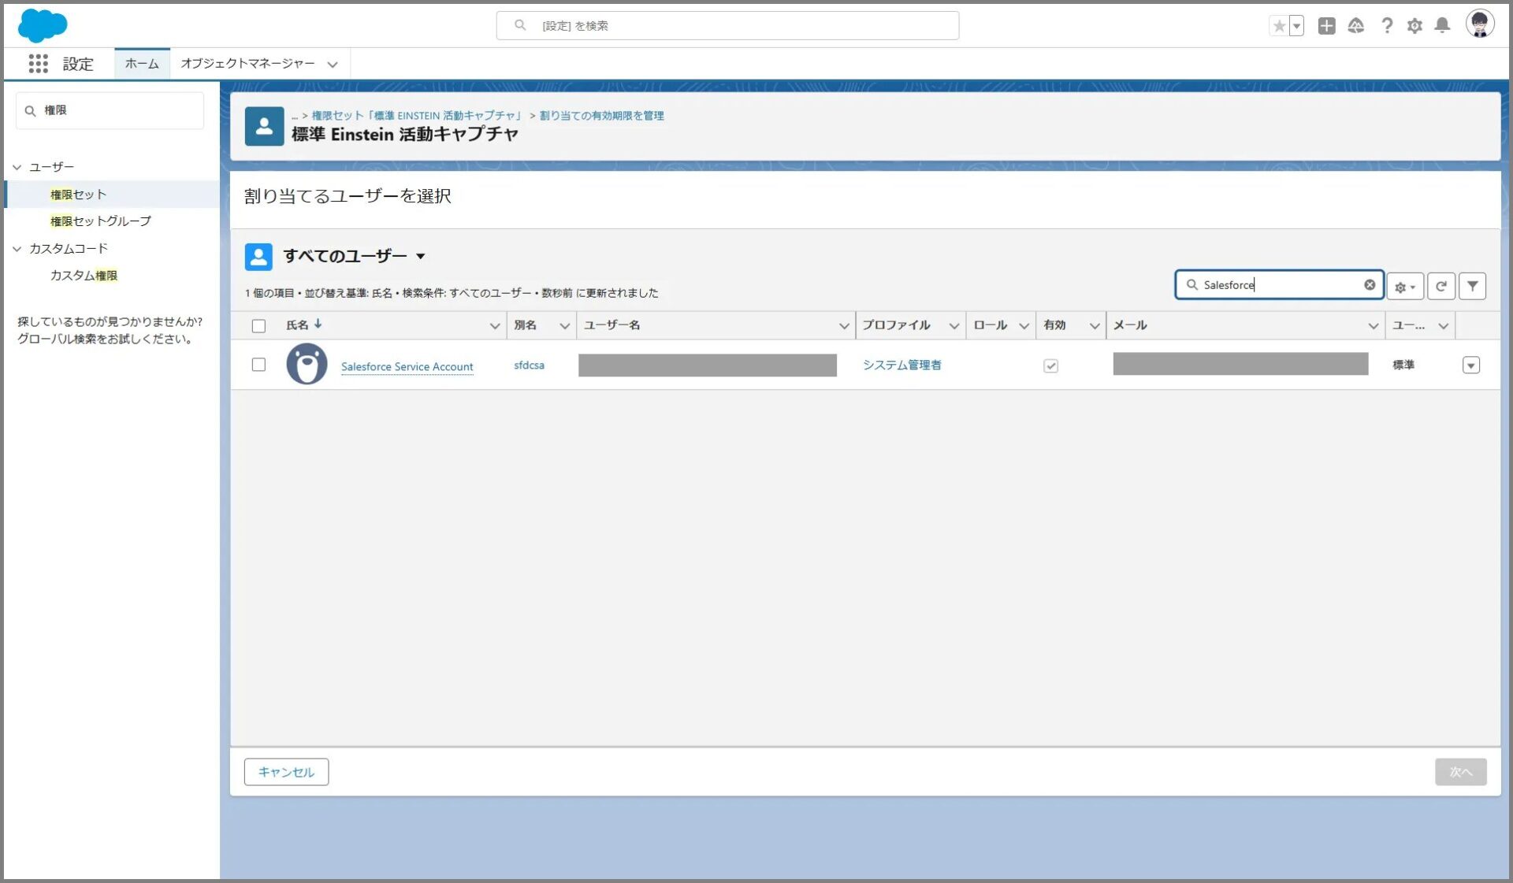Collapse the カスタムコード tree section
This screenshot has width=1513, height=883.
[17, 249]
